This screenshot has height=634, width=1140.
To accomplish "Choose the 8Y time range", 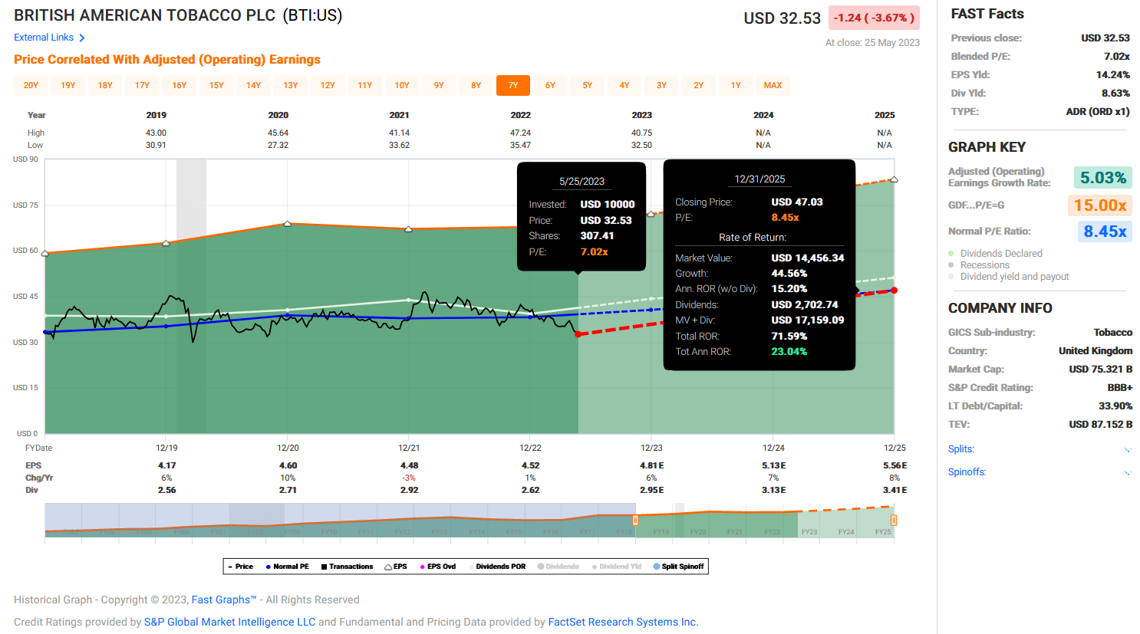I will pos(476,85).
